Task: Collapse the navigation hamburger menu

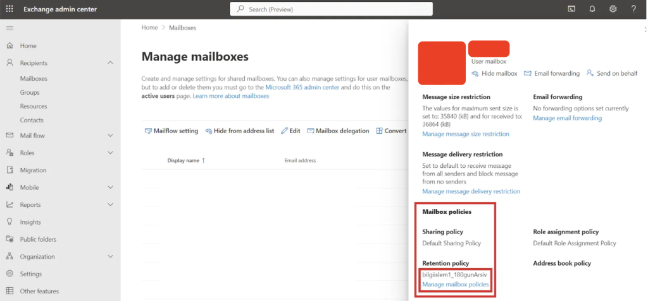Action: point(9,28)
